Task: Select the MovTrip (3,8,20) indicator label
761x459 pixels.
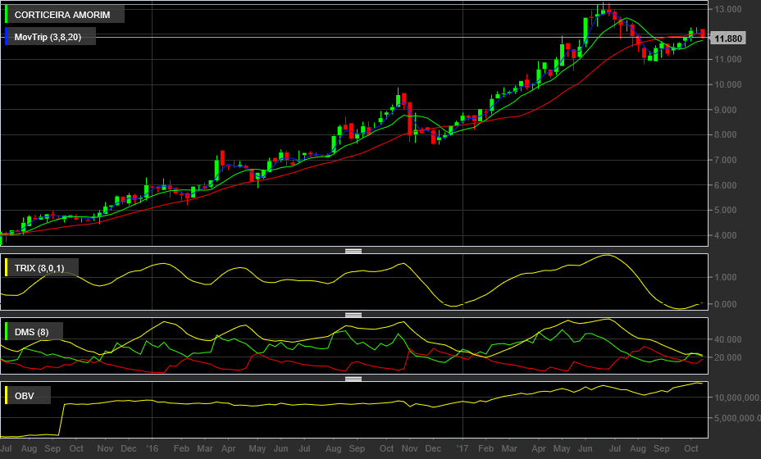Action: pyautogui.click(x=48, y=37)
